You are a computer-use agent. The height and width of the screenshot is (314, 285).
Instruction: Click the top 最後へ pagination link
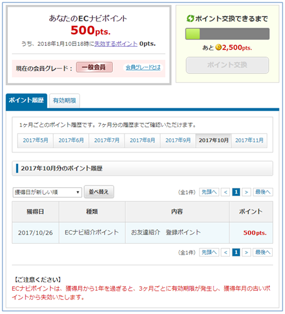(x=263, y=192)
